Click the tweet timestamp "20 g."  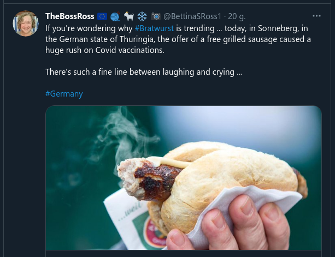coord(237,16)
